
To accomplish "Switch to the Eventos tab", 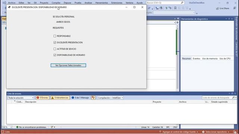I will click(196, 58).
